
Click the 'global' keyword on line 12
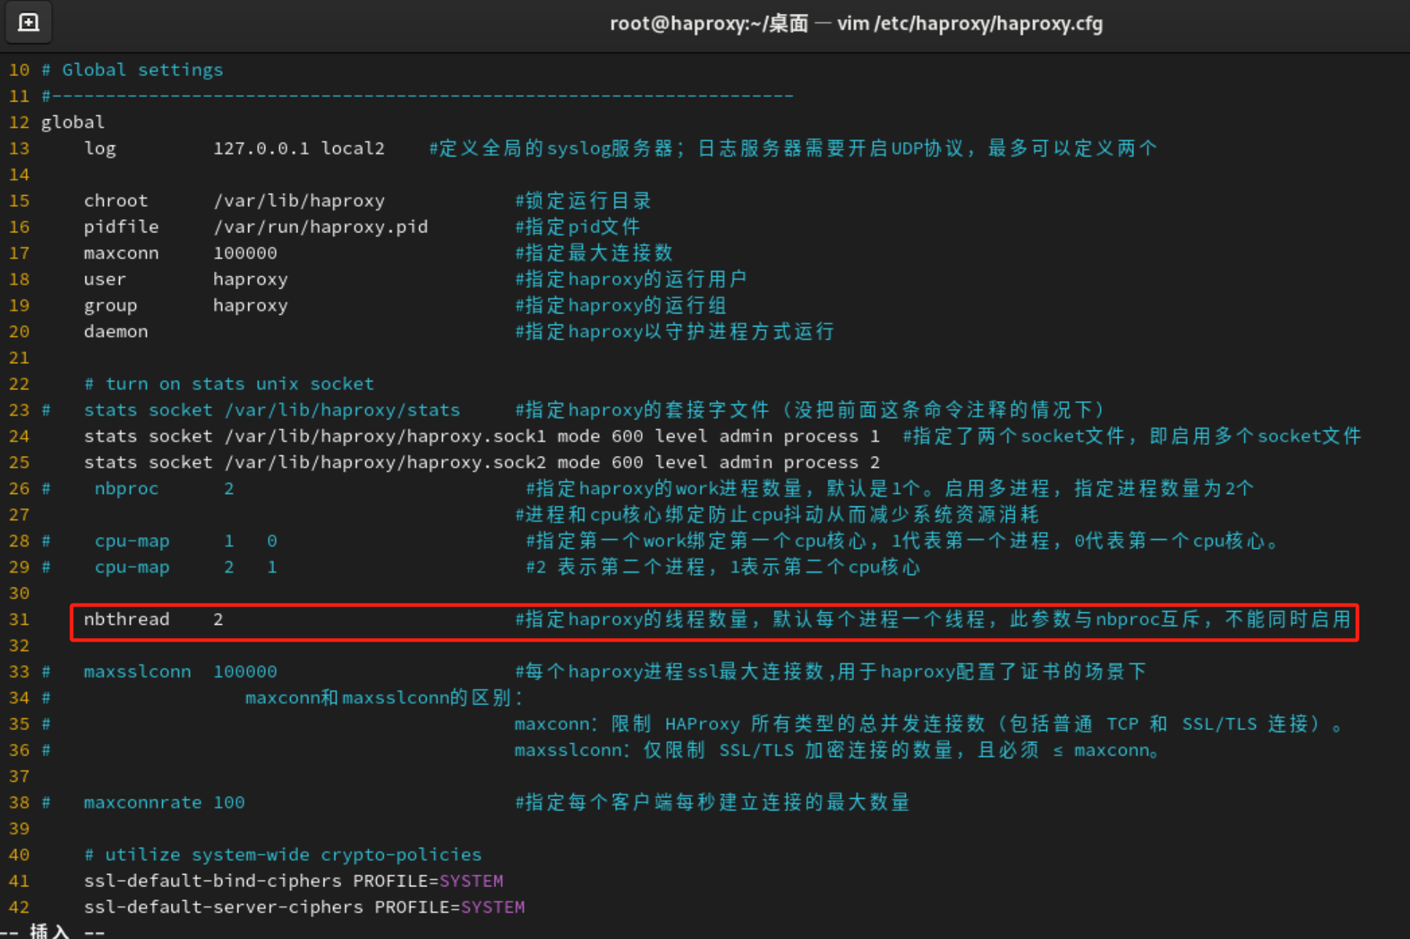72,122
